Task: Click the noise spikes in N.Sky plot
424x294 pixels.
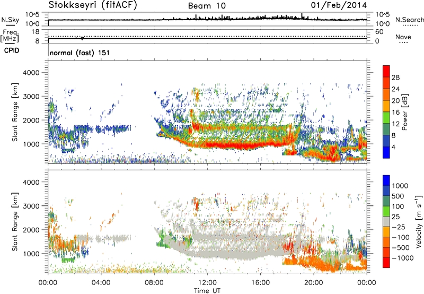Action: tap(243, 17)
